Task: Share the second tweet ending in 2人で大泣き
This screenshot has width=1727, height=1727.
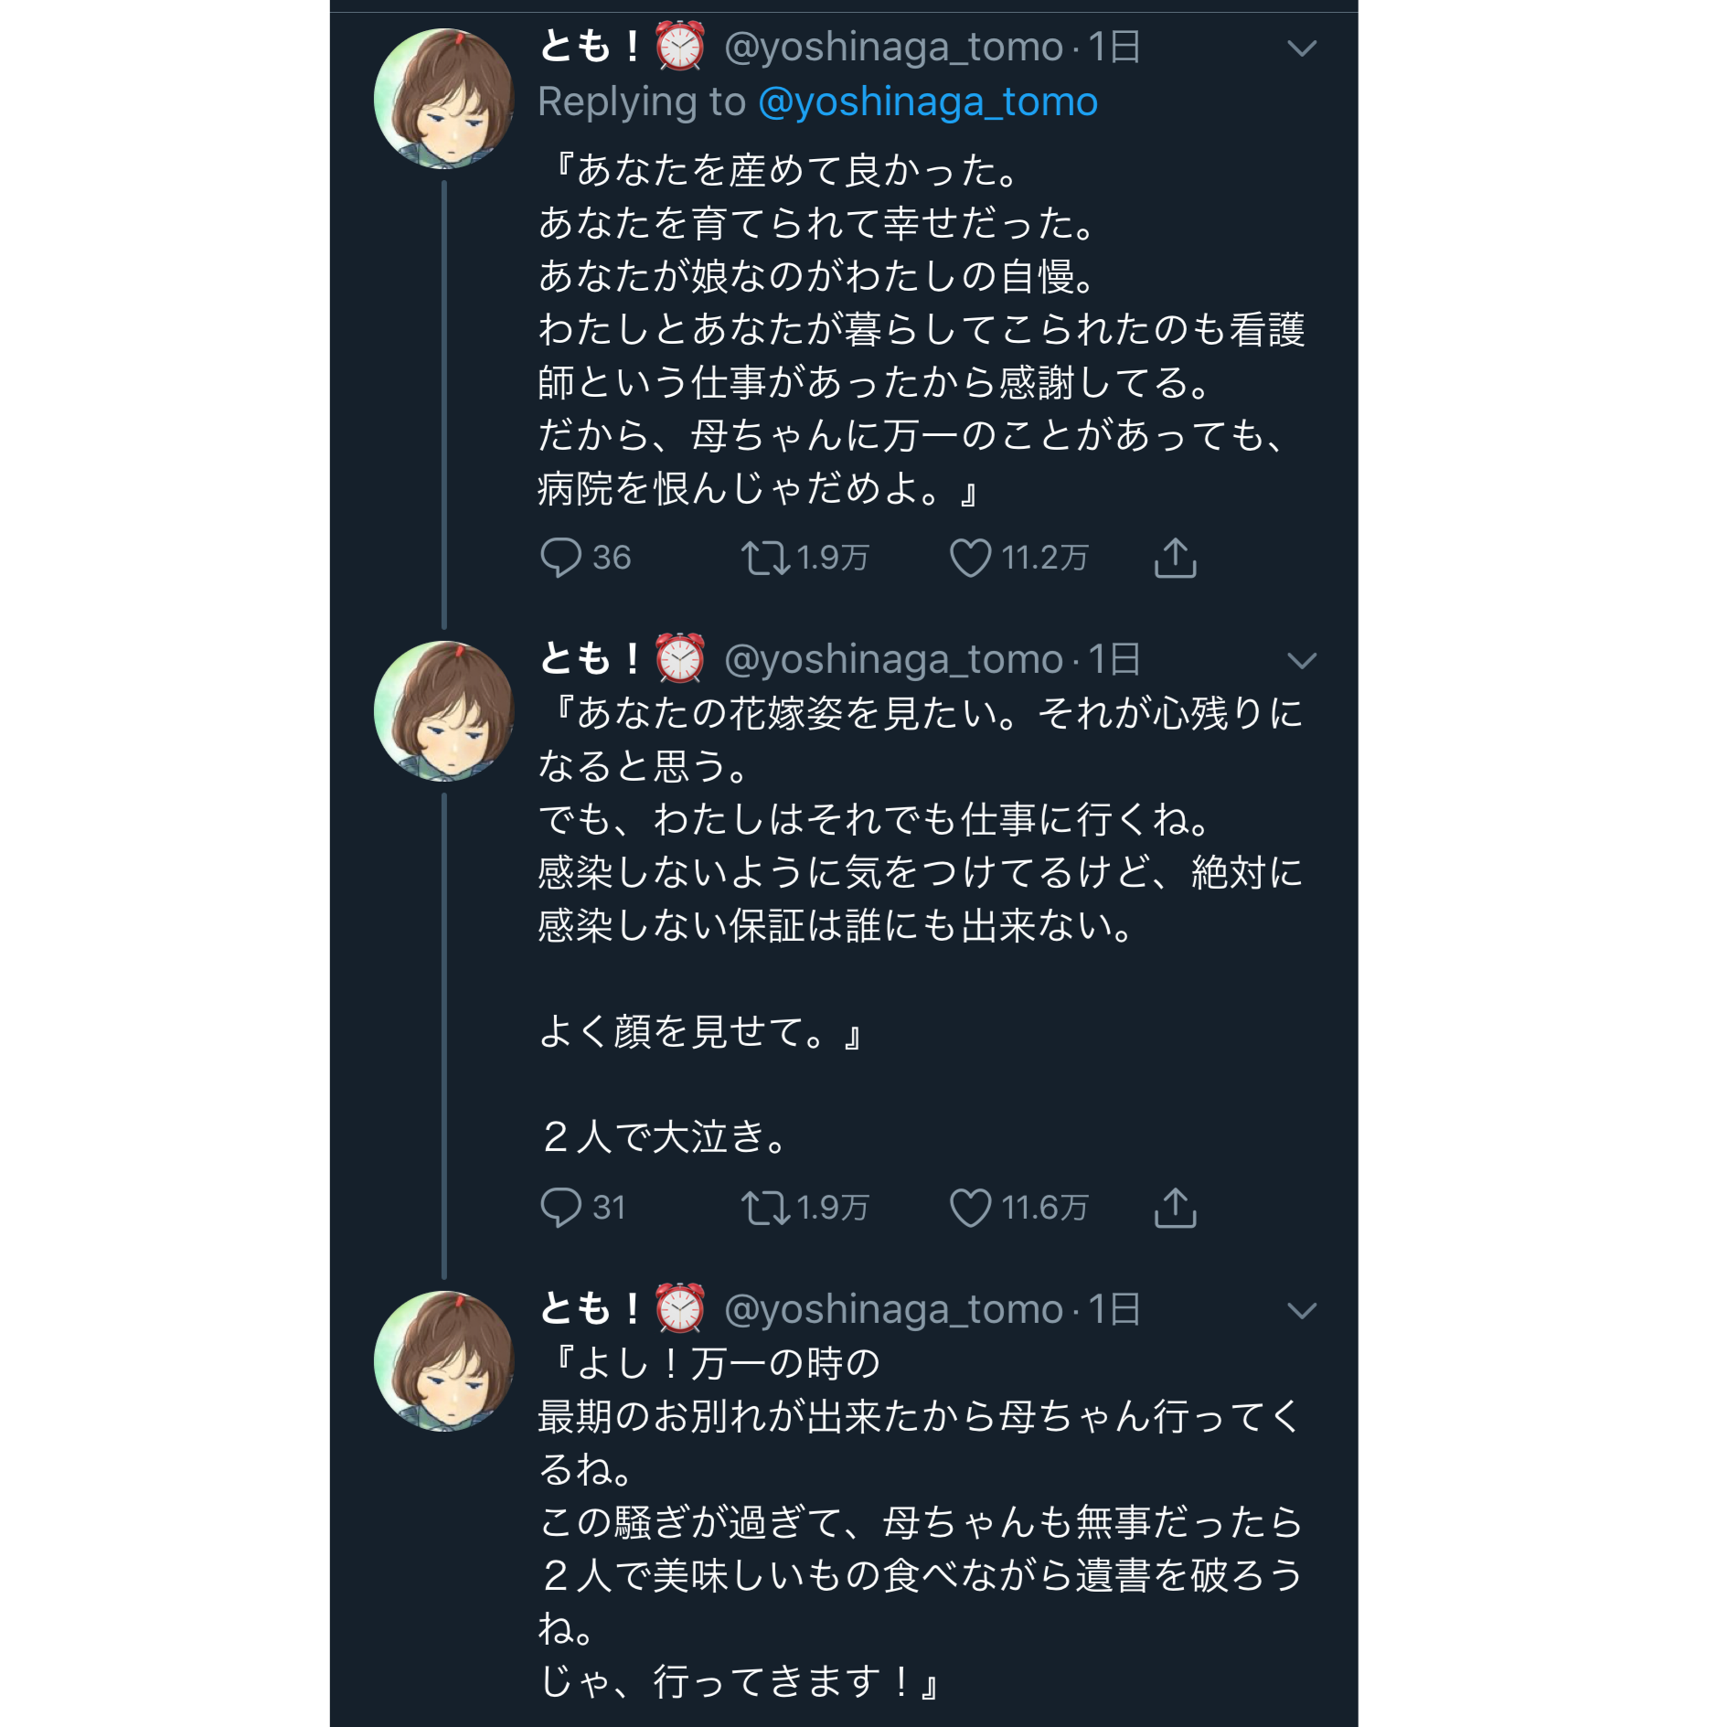Action: click(x=1175, y=1208)
